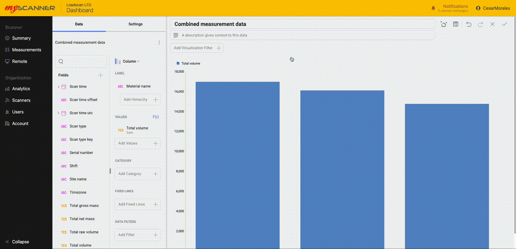This screenshot has height=249, width=516.
Task: Click the magnifier icon in fields search
Action: click(x=61, y=61)
